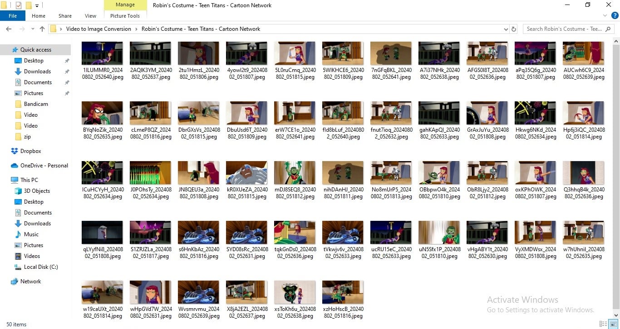Open the File menu
The width and height of the screenshot is (620, 329).
[13, 16]
